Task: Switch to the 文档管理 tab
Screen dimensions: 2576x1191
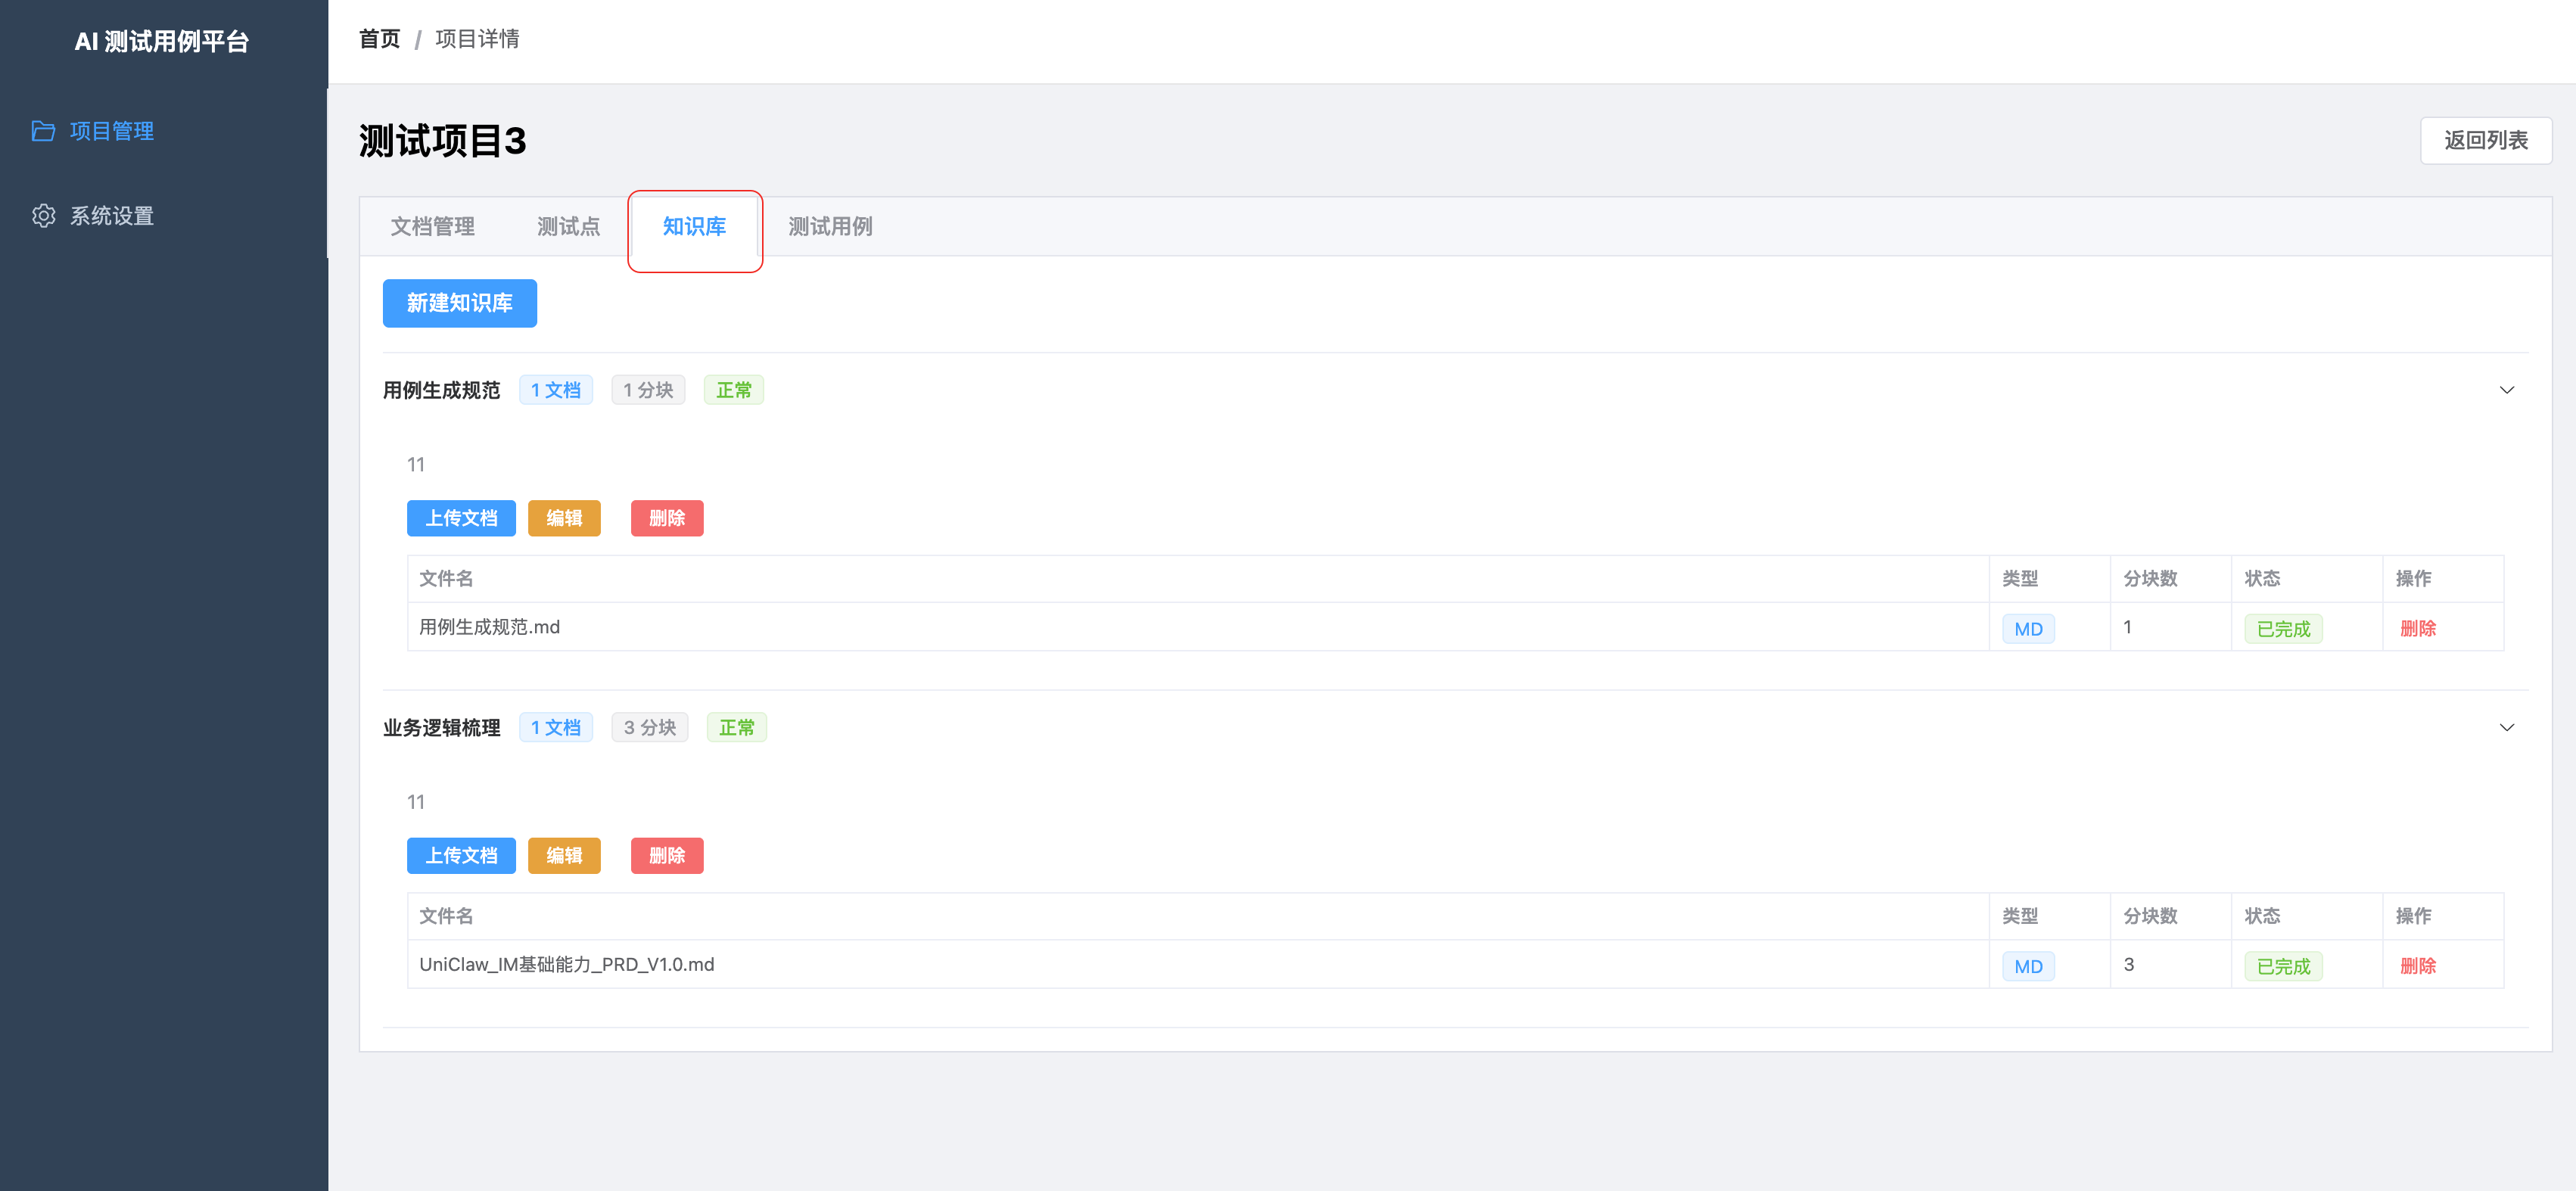Action: pyautogui.click(x=432, y=227)
